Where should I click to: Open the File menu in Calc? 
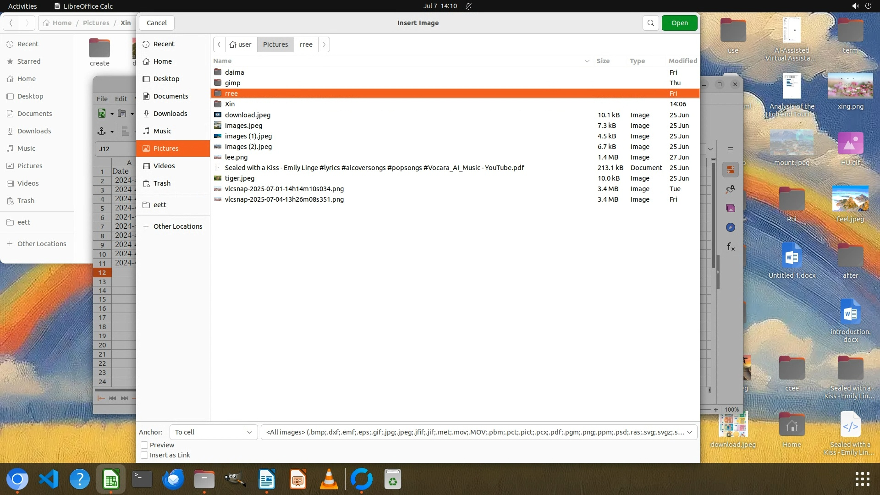point(102,99)
